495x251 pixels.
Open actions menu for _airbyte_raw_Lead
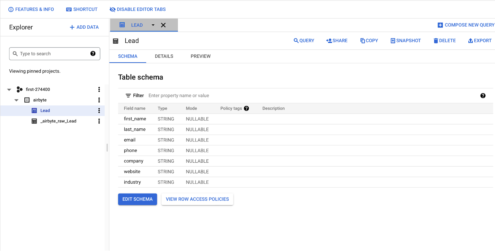pos(99,121)
